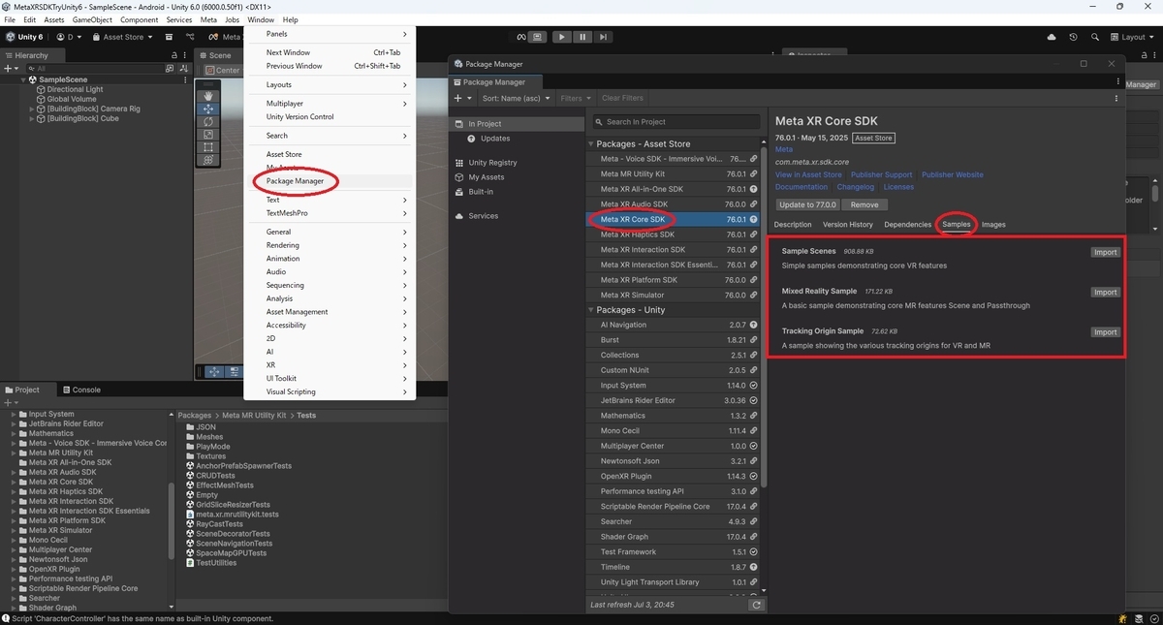This screenshot has width=1163, height=625.
Task: Expand [BuildingBlock] Camera Rig in Hierarchy
Action: tap(32, 109)
